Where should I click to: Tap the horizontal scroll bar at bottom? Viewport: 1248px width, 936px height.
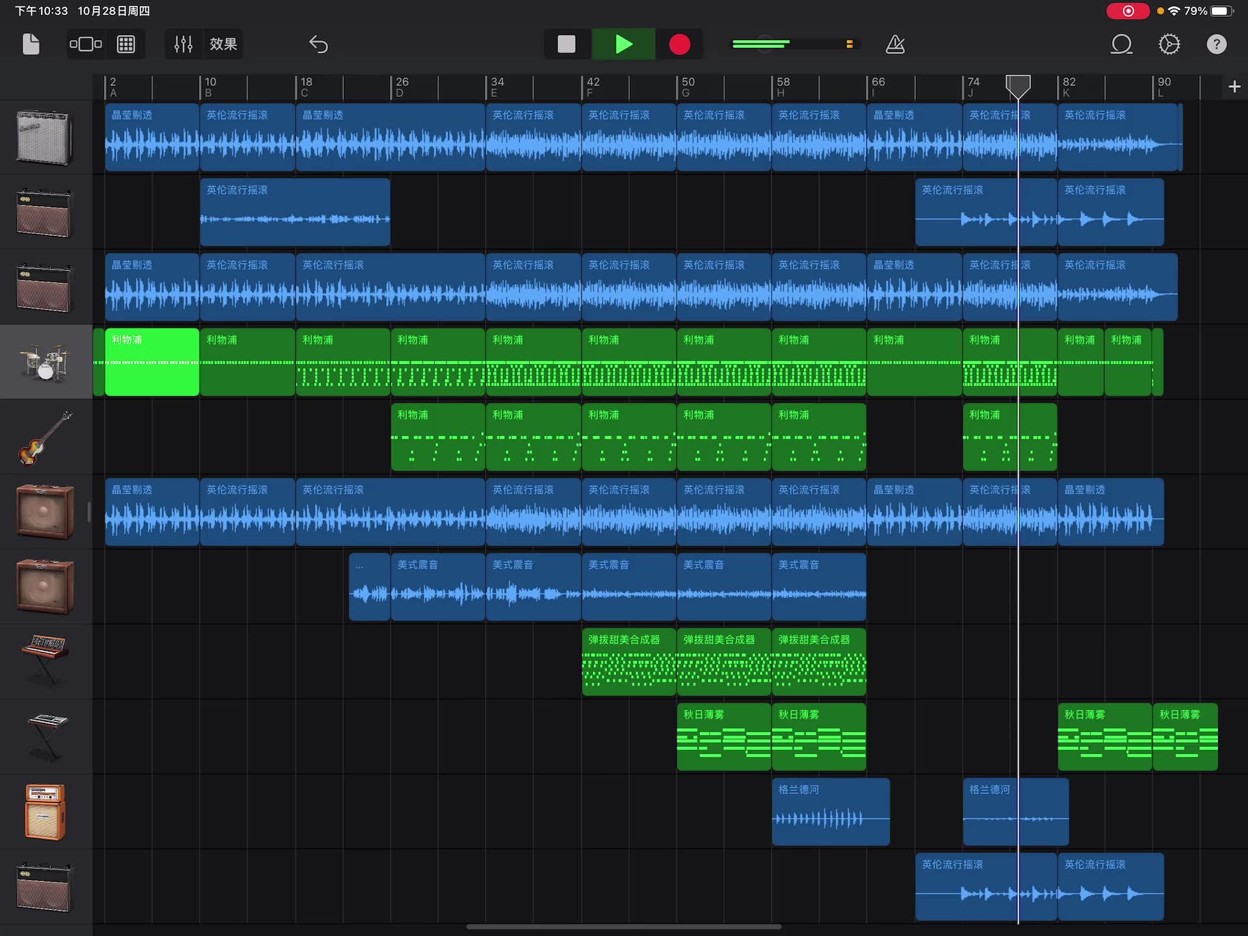click(623, 927)
